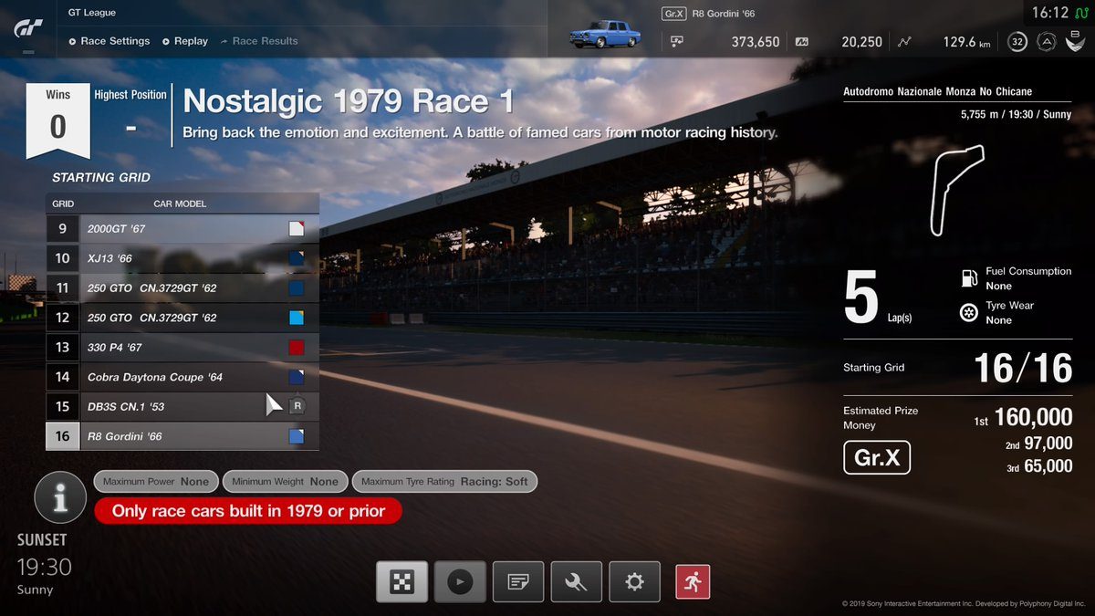The height and width of the screenshot is (616, 1095).
Task: Select the Cobra Daytona Coupe '64 grid entry
Action: click(x=182, y=377)
